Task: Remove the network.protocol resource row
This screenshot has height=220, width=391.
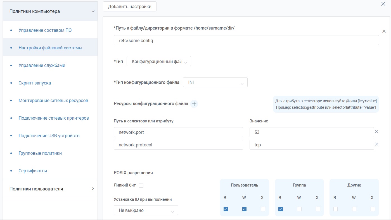Action: point(376,144)
